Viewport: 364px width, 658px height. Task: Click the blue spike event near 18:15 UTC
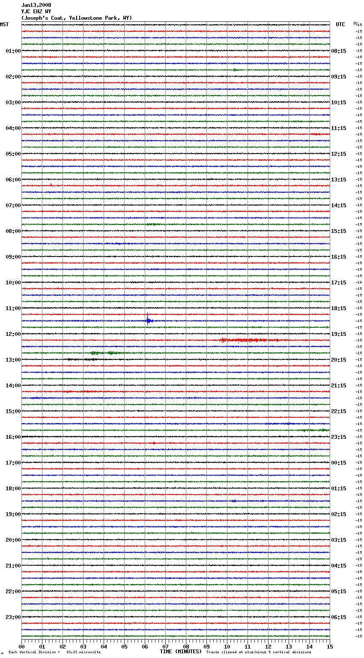tap(148, 320)
